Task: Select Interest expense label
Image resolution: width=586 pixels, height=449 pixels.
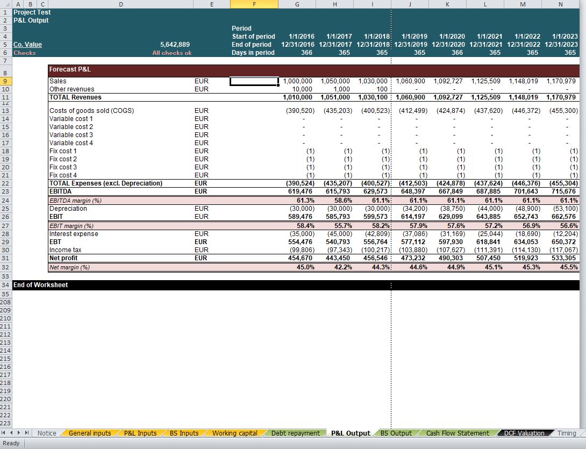Action: 74,234
